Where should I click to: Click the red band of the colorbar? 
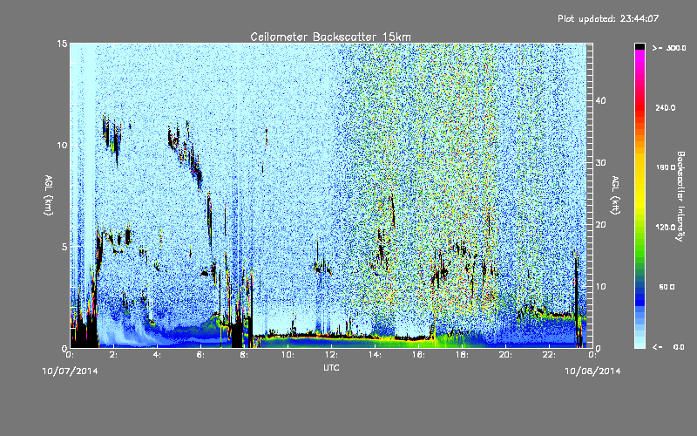tap(639, 109)
